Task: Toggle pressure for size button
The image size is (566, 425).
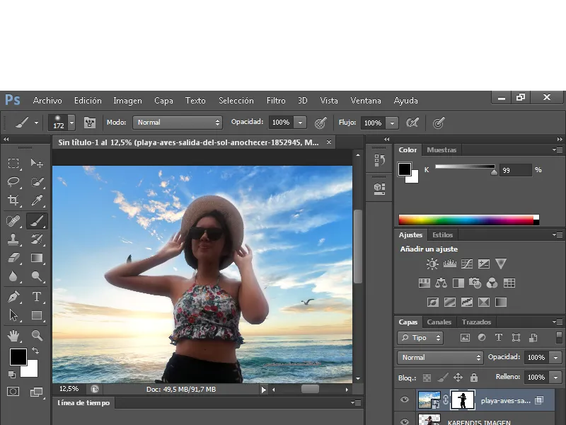Action: point(439,123)
